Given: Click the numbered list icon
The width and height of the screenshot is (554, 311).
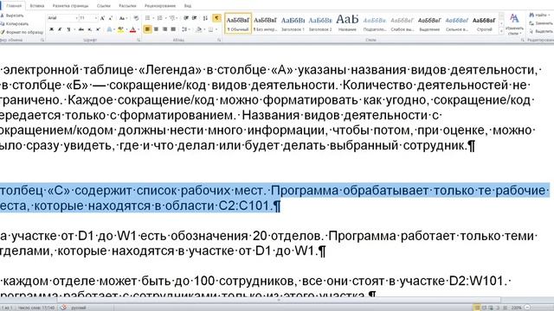Looking at the screenshot, I should coord(160,18).
